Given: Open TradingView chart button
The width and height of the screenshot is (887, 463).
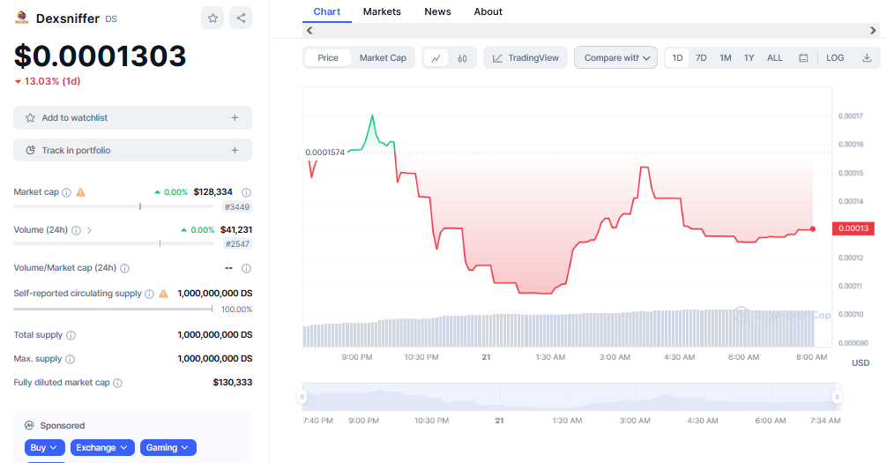Looking at the screenshot, I should click(525, 57).
